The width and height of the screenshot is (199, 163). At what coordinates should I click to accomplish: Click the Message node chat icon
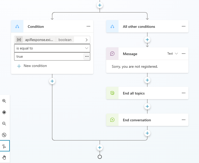pos(112,54)
